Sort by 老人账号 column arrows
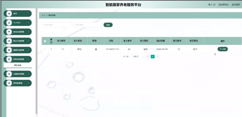 [x=67, y=41]
